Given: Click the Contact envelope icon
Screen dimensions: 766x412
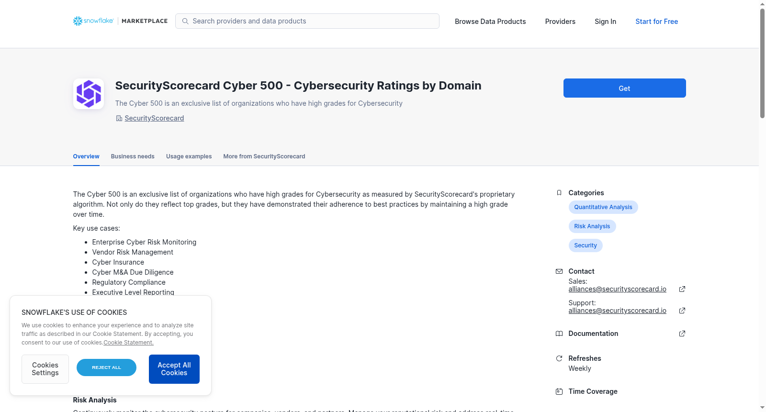Looking at the screenshot, I should (559, 271).
